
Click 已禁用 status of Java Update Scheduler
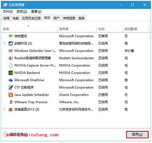pos(103,95)
